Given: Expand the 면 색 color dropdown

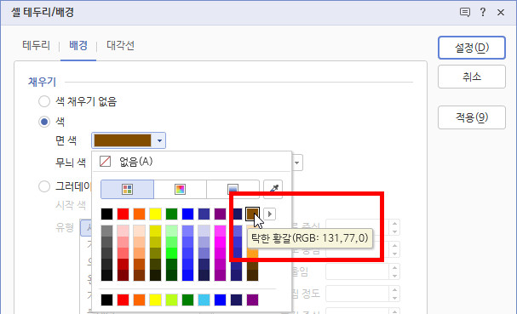Looking at the screenshot, I should 159,140.
